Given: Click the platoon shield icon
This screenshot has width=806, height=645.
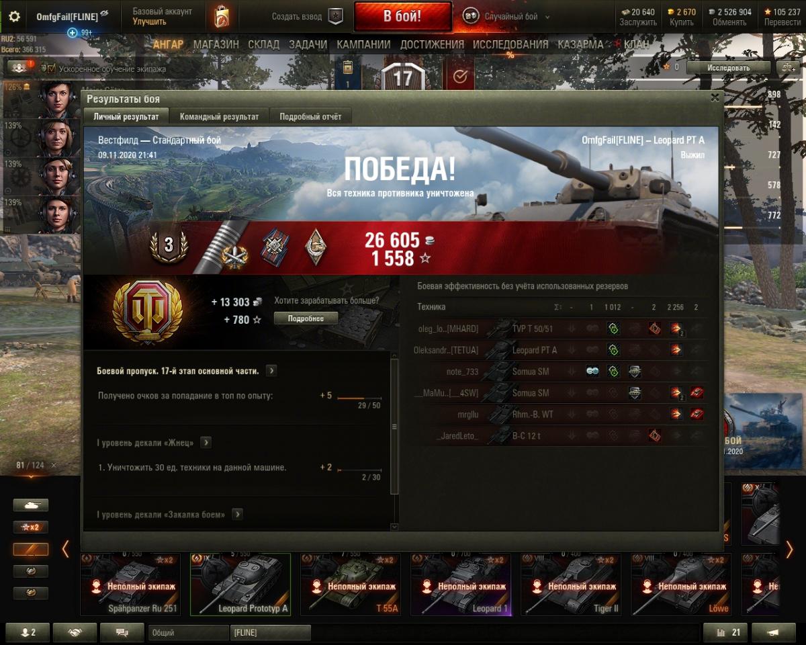Looking at the screenshot, I should 336,17.
